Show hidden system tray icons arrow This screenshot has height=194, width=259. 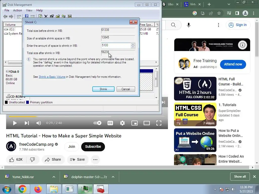(215, 189)
